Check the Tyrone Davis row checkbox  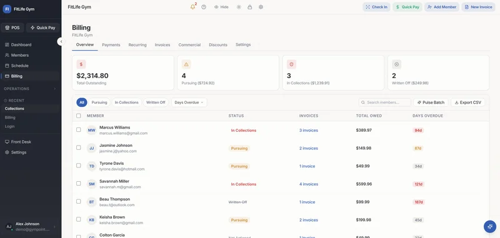(x=79, y=166)
